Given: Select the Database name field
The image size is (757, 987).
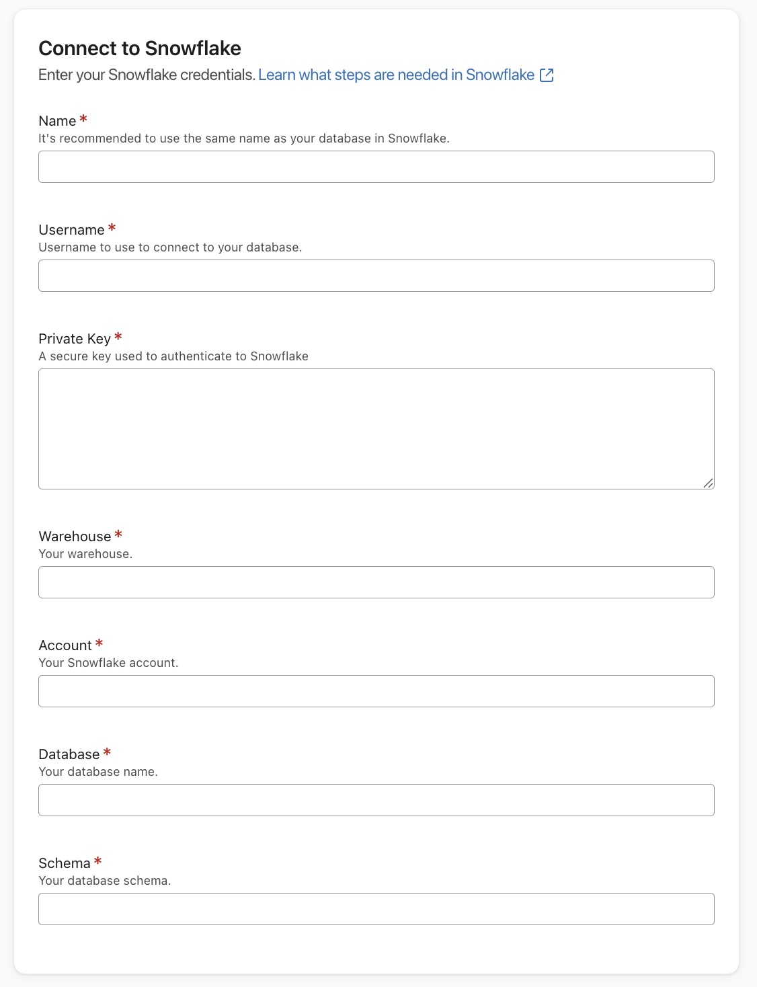Looking at the screenshot, I should tap(376, 800).
